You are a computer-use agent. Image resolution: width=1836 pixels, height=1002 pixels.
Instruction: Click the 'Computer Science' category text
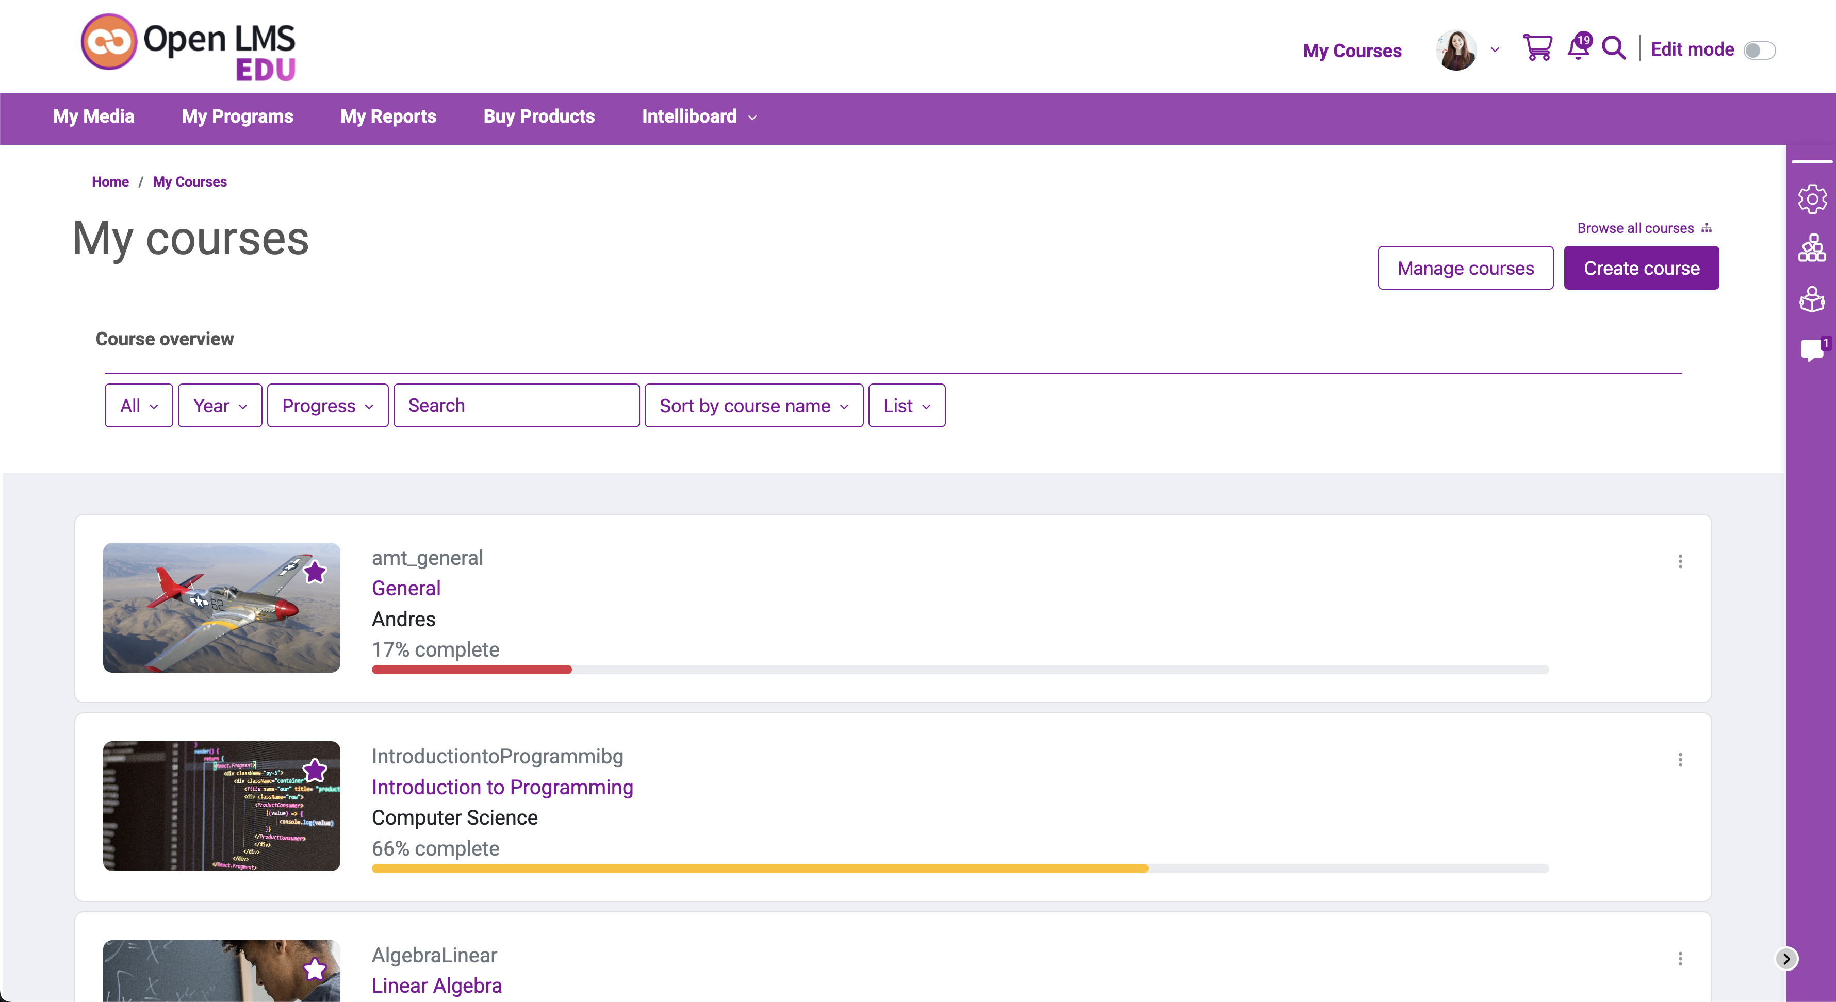tap(455, 817)
